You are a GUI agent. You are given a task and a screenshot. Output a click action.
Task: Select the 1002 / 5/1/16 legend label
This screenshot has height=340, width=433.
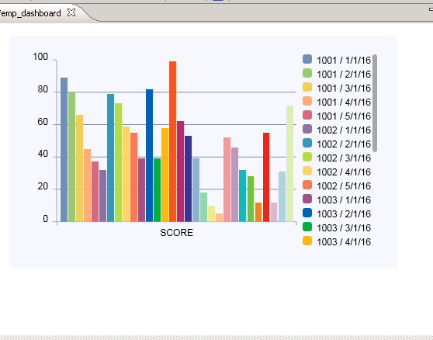click(344, 186)
